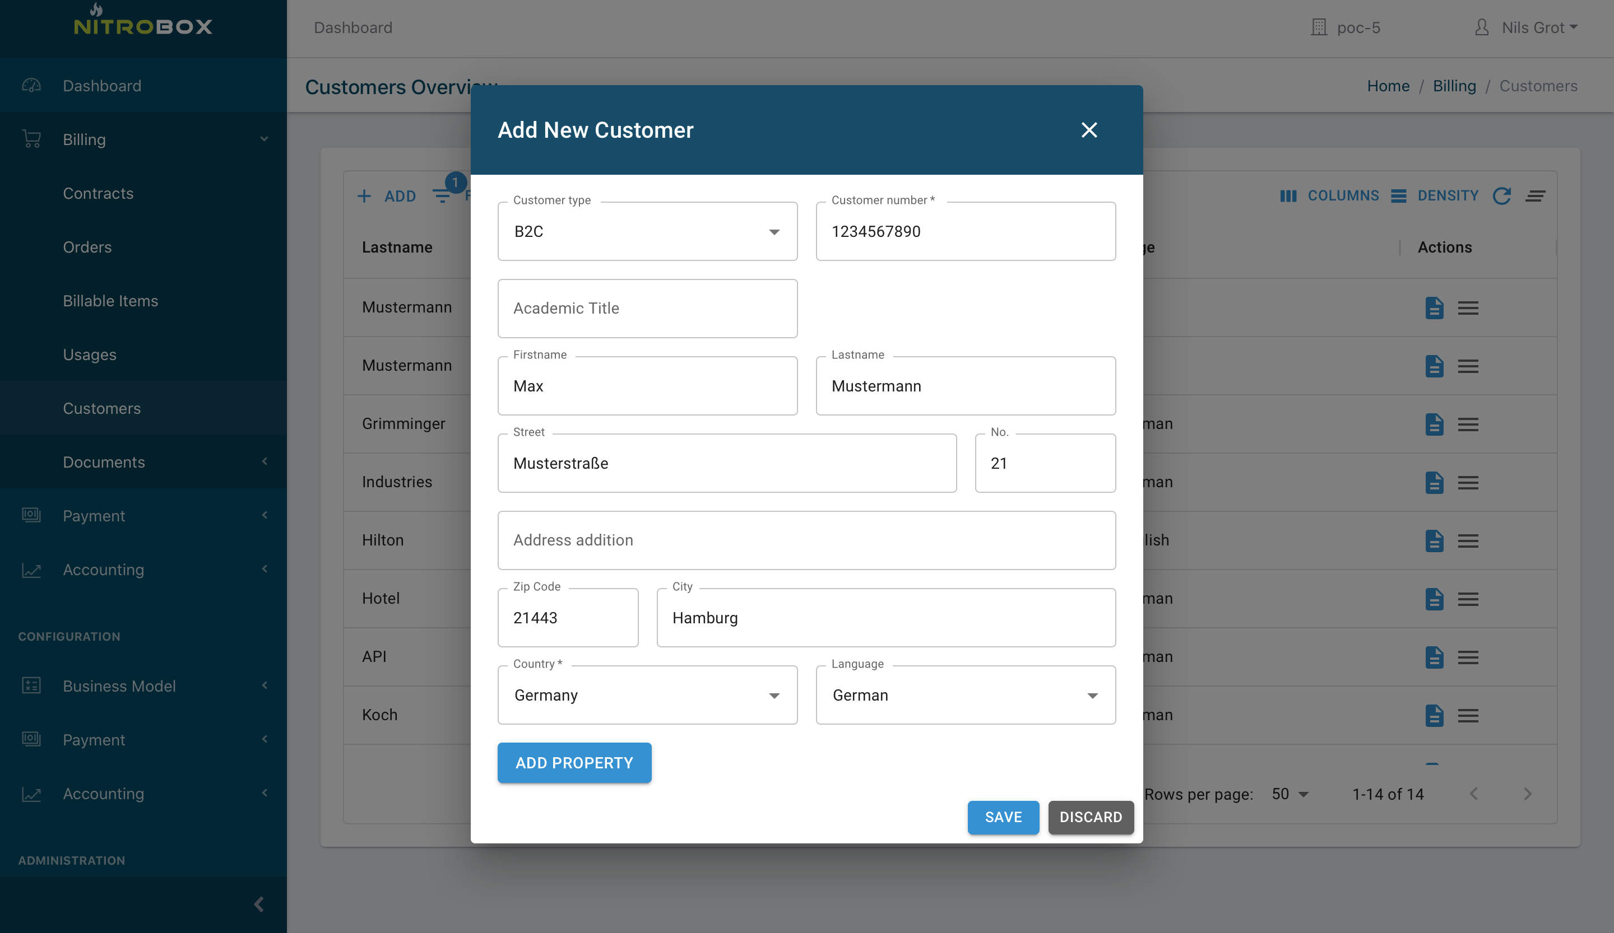Click the Columns toolbar icon
The image size is (1614, 933).
1288,196
